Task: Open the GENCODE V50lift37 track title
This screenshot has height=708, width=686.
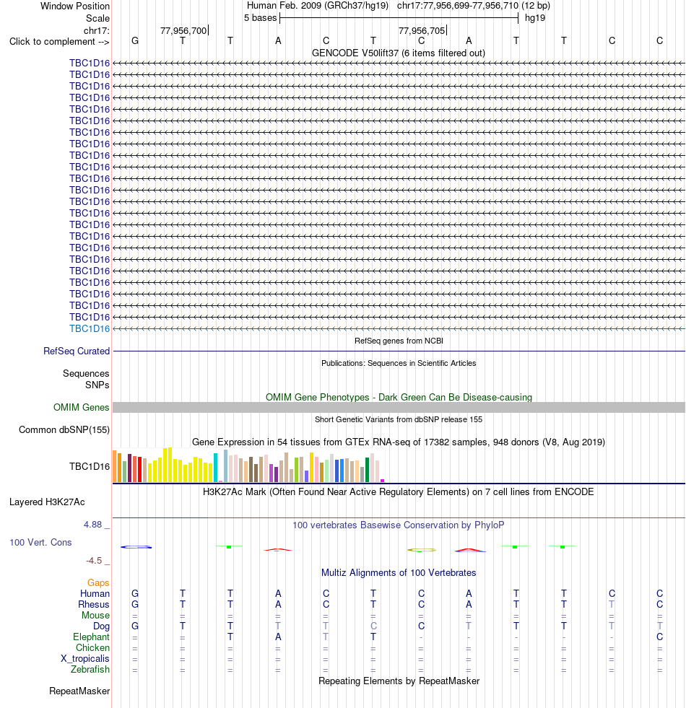Action: pyautogui.click(x=399, y=53)
